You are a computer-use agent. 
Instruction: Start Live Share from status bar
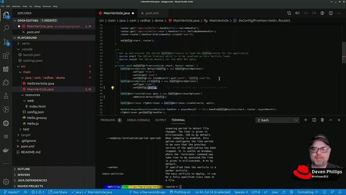coord(58,192)
